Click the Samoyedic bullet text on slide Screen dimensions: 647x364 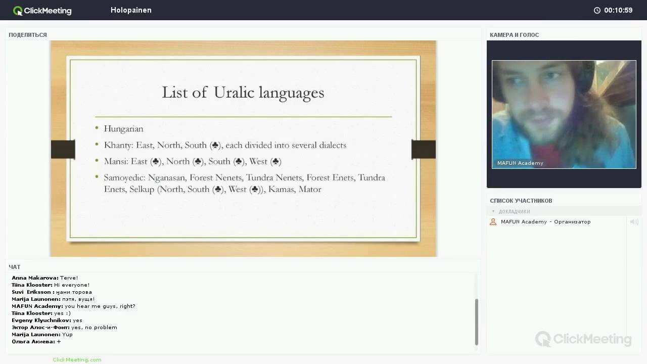[244, 184]
